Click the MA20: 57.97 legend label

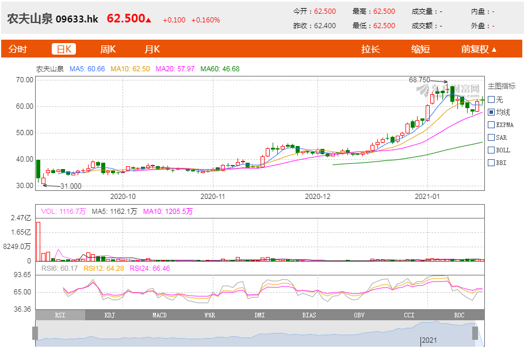[x=175, y=69]
